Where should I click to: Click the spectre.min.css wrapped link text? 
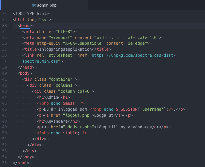click(x=40, y=61)
